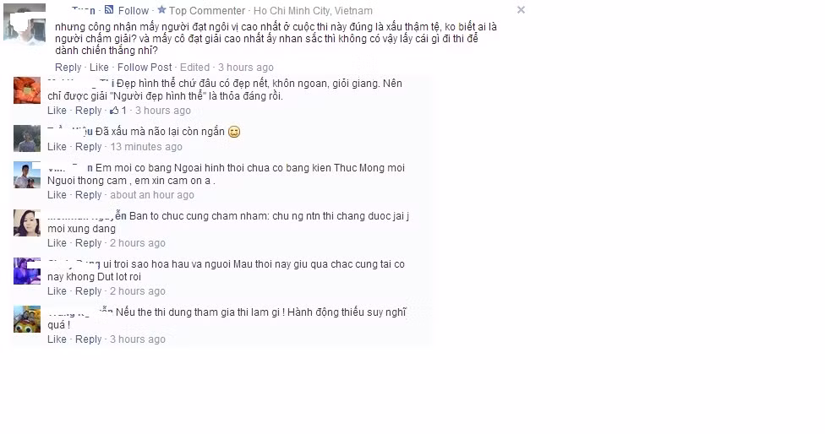This screenshot has height=434, width=825.
Task: Like the 'Đẹp hình thể' reply
Action: pos(57,111)
